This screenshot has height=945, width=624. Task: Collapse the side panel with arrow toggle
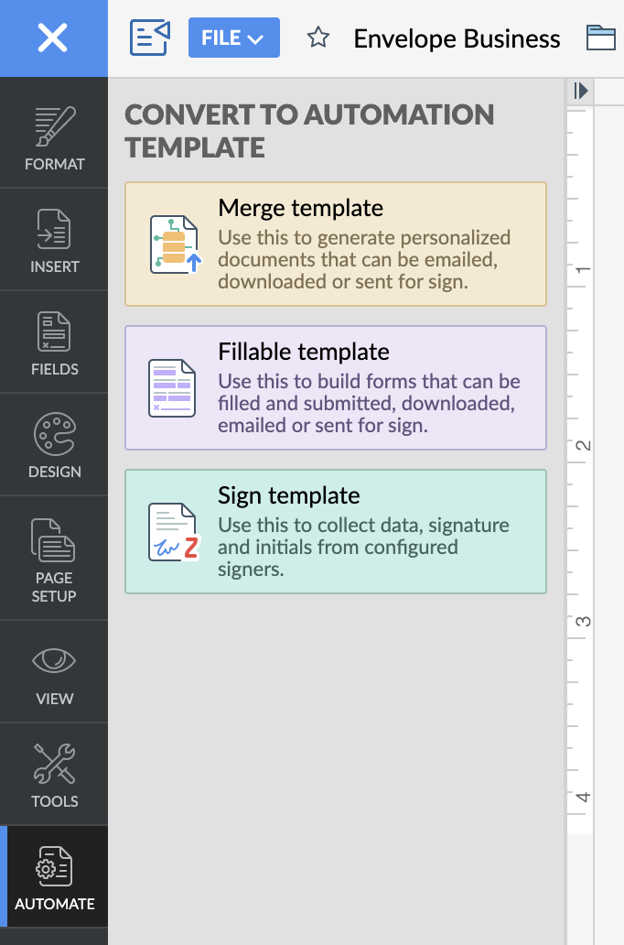580,91
